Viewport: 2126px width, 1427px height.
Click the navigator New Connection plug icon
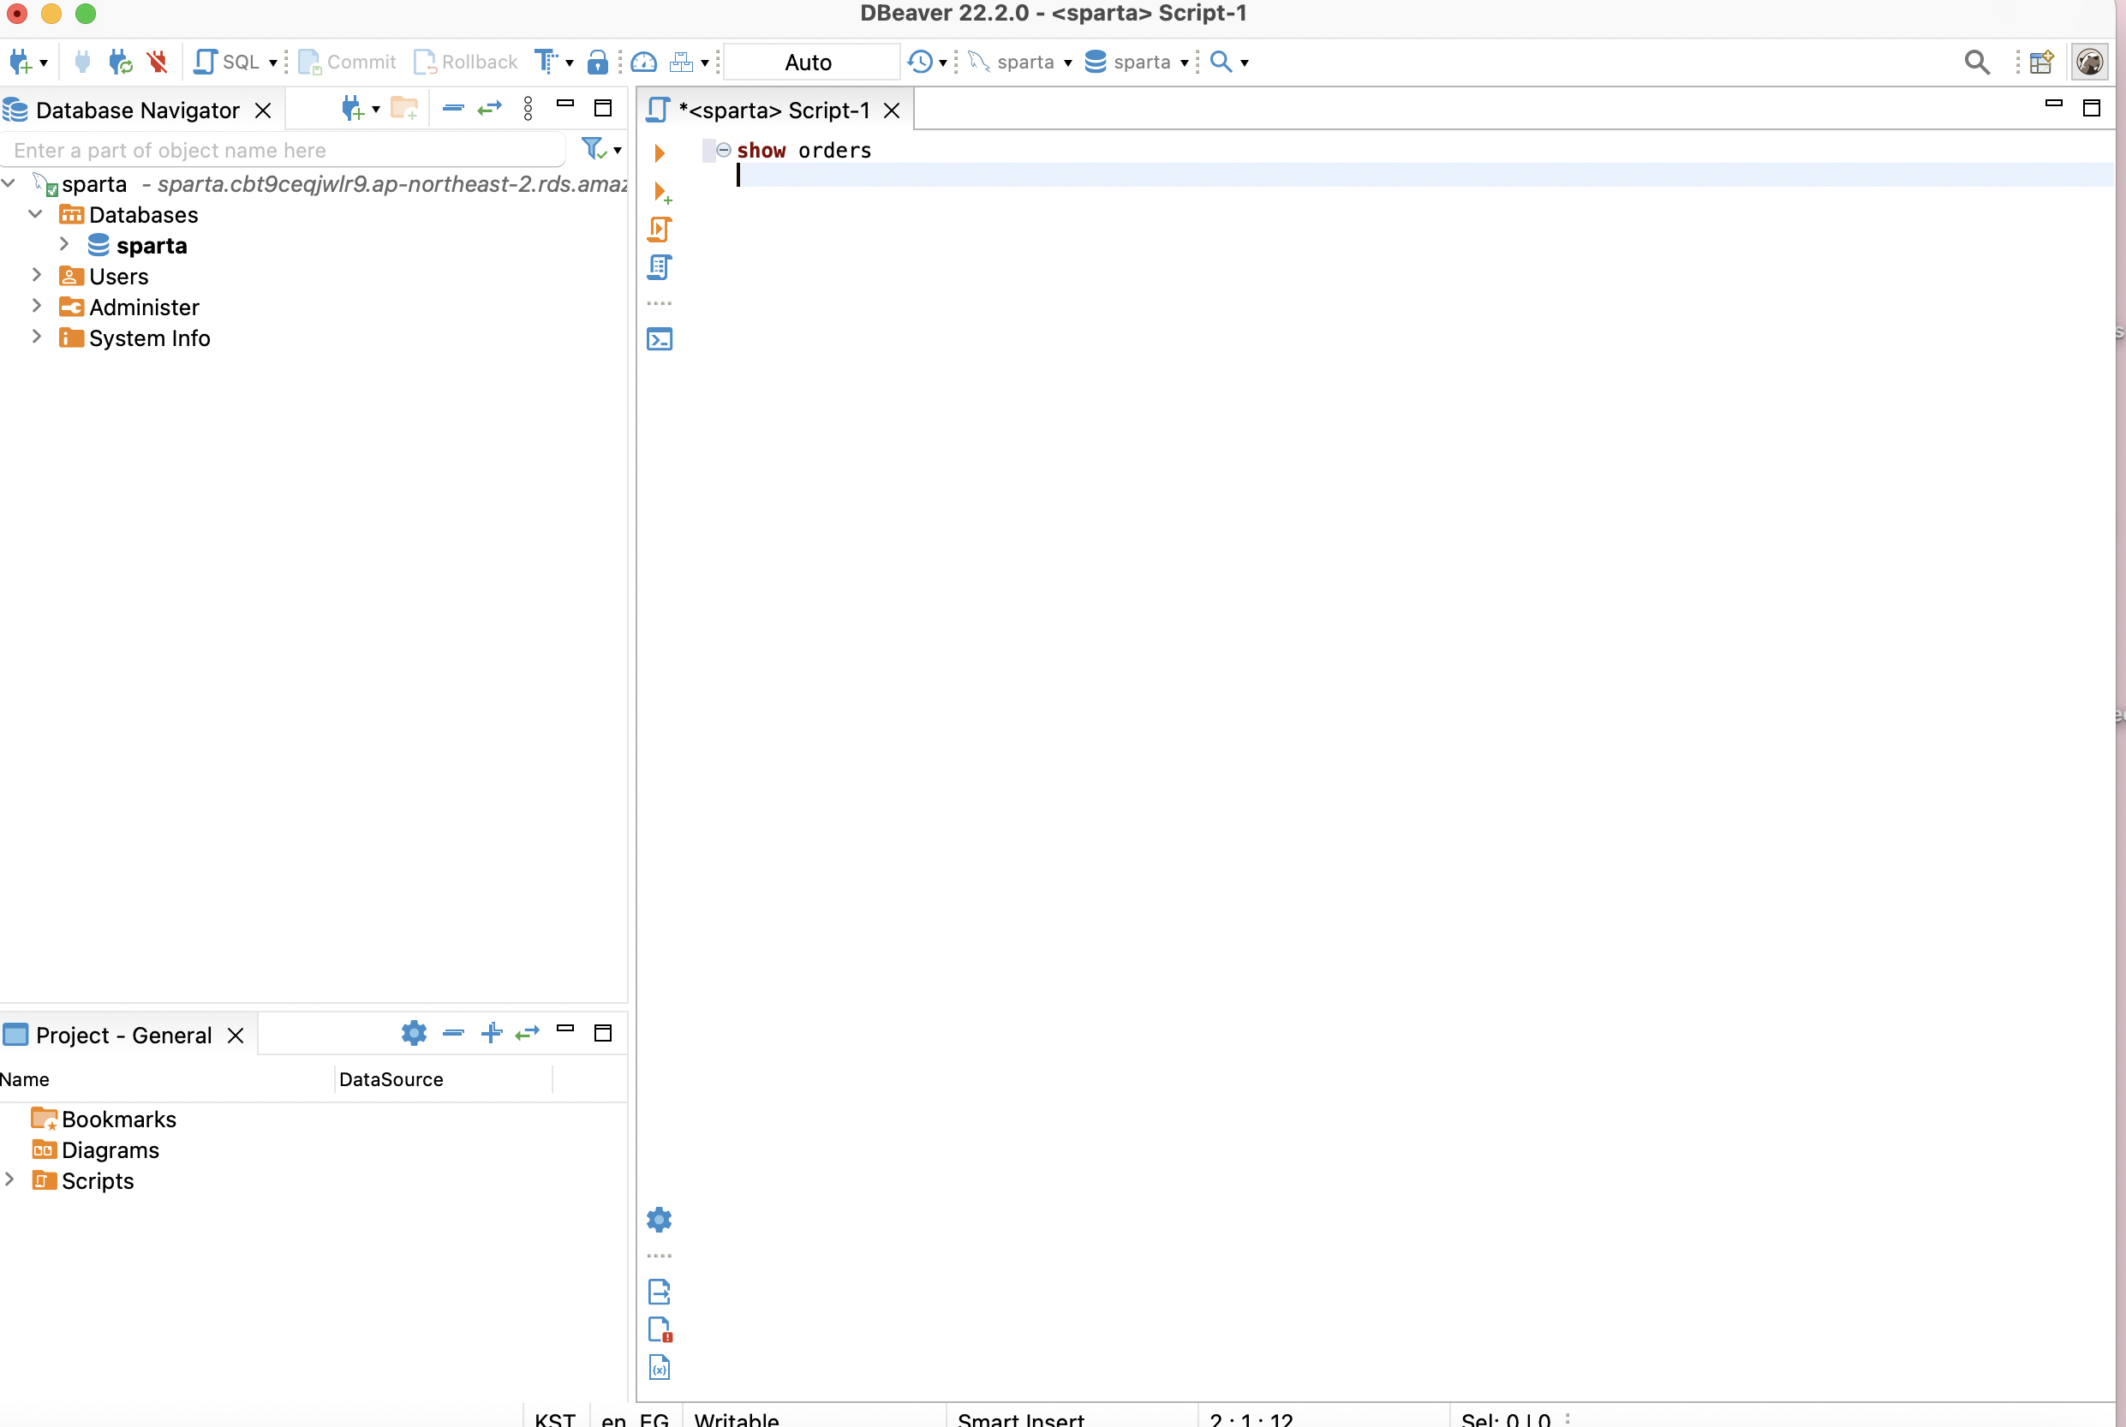(353, 110)
